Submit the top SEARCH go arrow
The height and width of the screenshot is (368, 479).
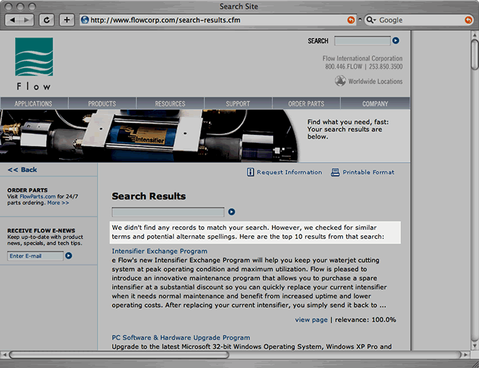[x=396, y=40]
